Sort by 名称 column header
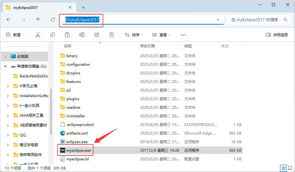The height and width of the screenshot is (172, 295). tap(68, 46)
